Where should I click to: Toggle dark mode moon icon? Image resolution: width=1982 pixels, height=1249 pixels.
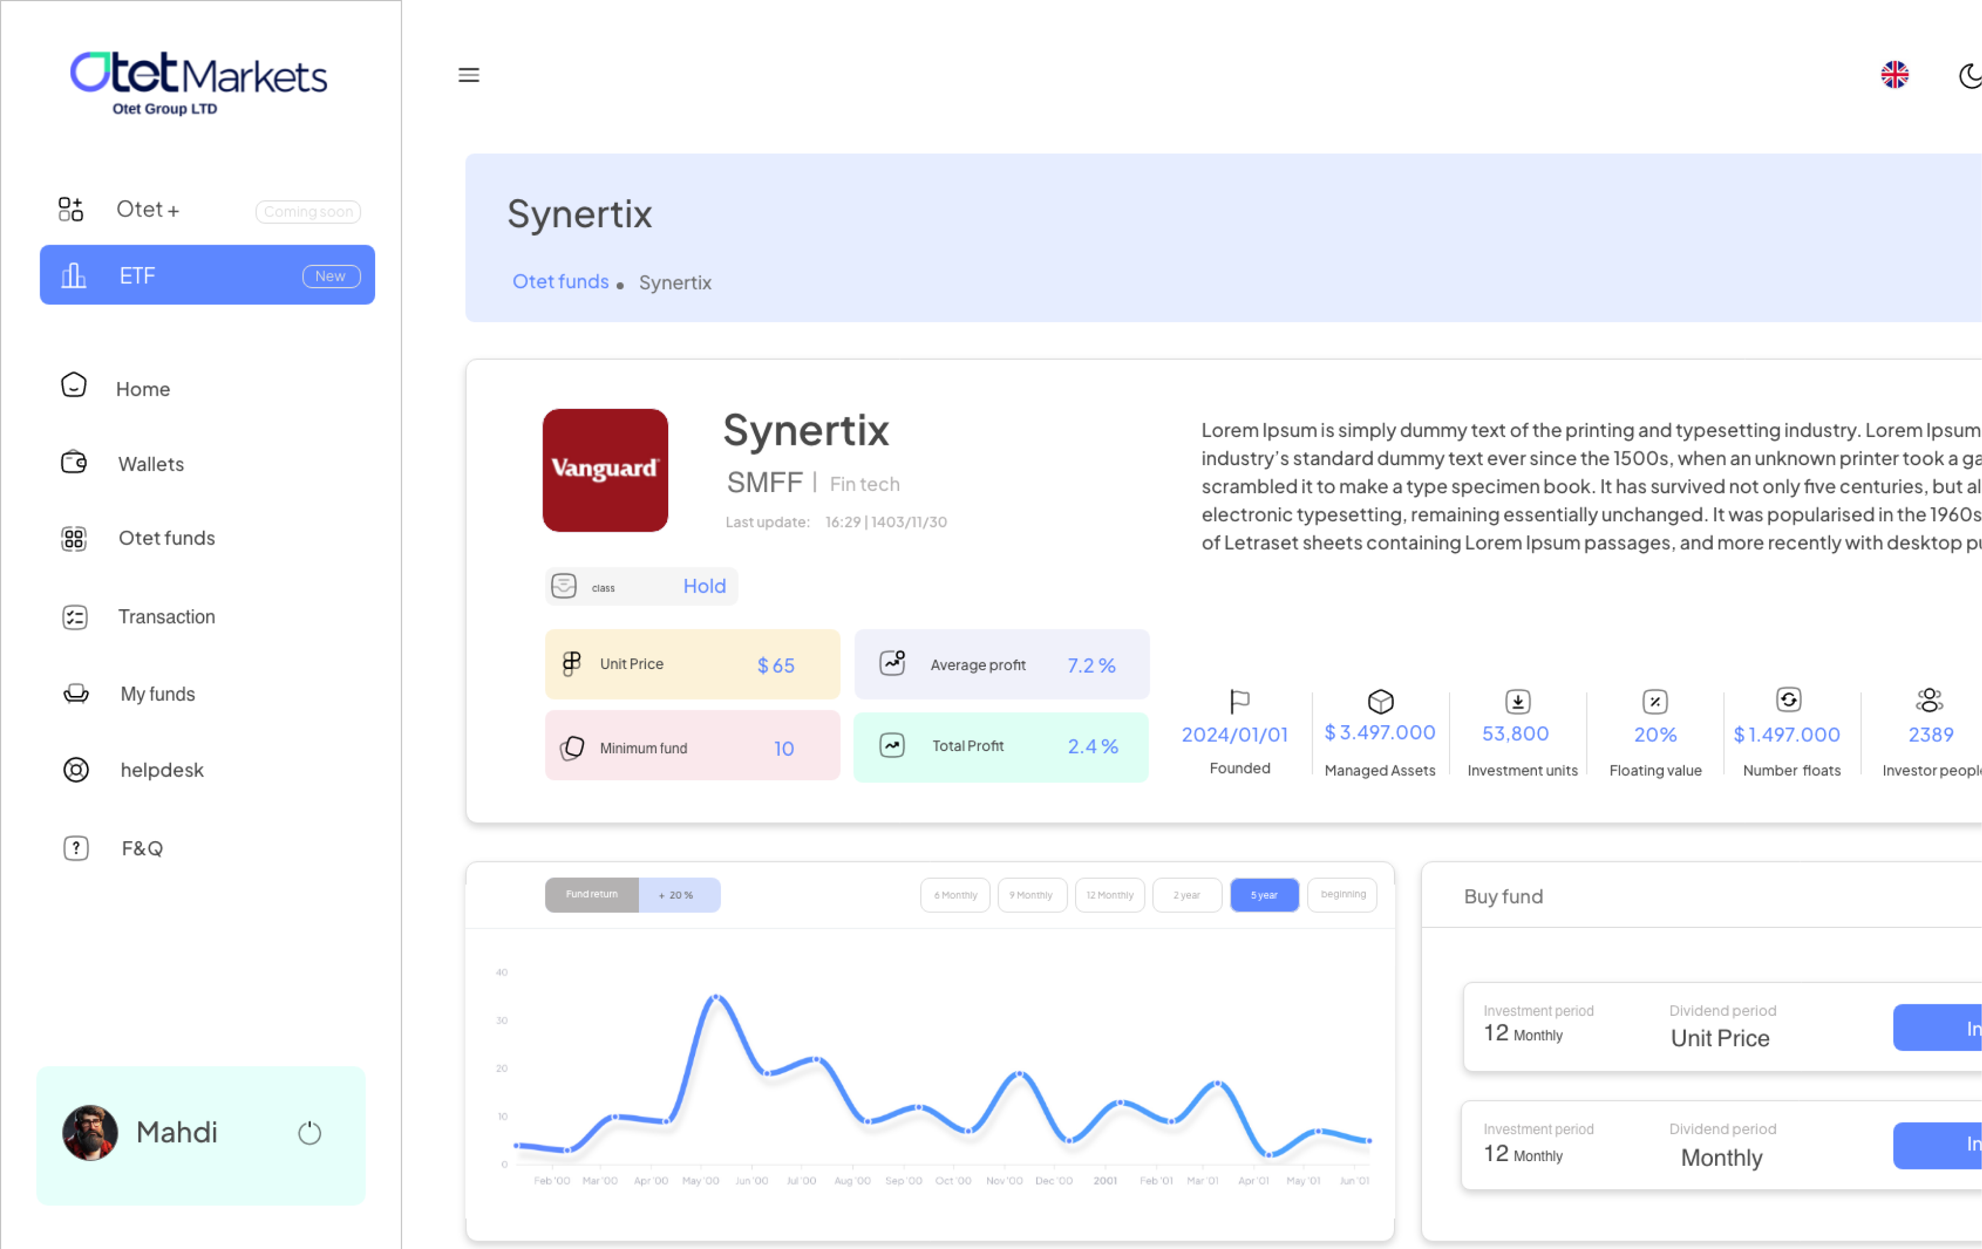(1969, 76)
